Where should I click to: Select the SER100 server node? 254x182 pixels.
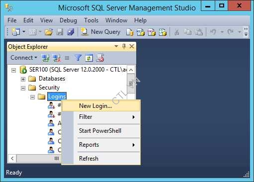tap(78, 70)
